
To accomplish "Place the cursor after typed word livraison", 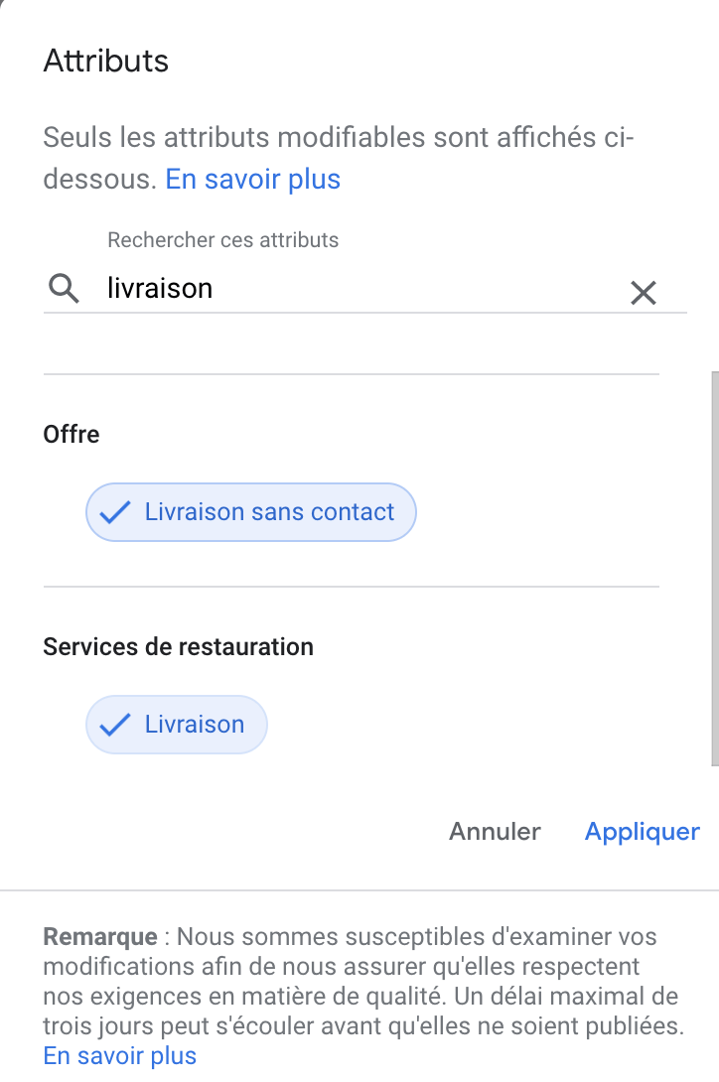I will (216, 289).
